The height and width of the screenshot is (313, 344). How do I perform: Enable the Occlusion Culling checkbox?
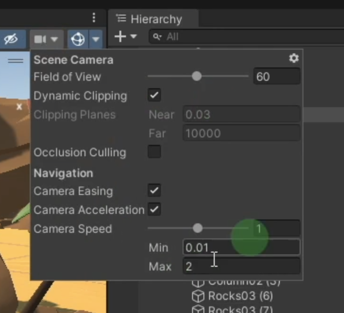point(154,152)
